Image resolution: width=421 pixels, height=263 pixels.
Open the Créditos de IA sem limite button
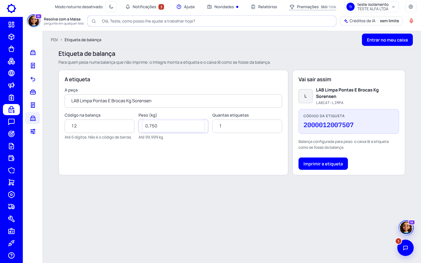(x=371, y=21)
